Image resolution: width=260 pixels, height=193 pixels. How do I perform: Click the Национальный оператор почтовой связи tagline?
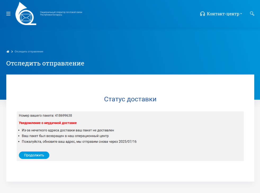click(x=61, y=13)
